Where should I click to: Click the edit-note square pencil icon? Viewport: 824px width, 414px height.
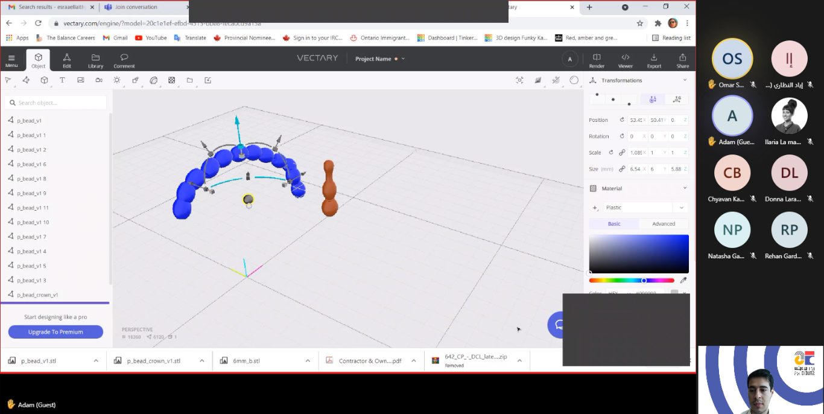(208, 80)
